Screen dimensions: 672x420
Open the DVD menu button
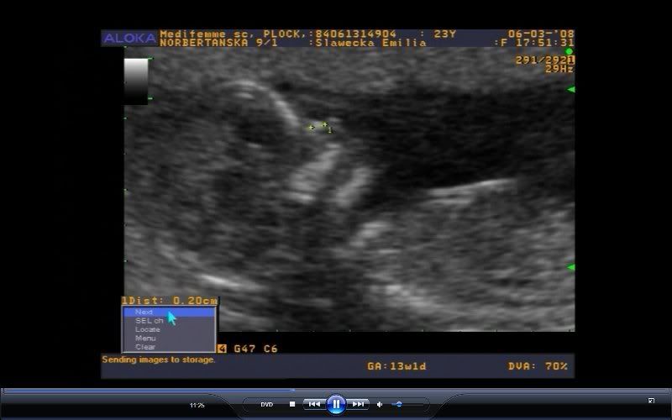click(x=266, y=404)
